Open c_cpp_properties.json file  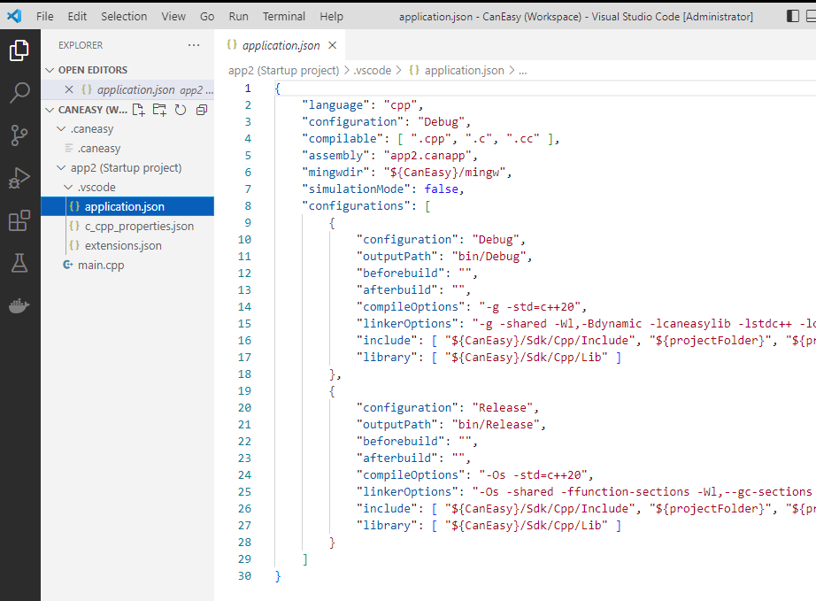pos(127,226)
